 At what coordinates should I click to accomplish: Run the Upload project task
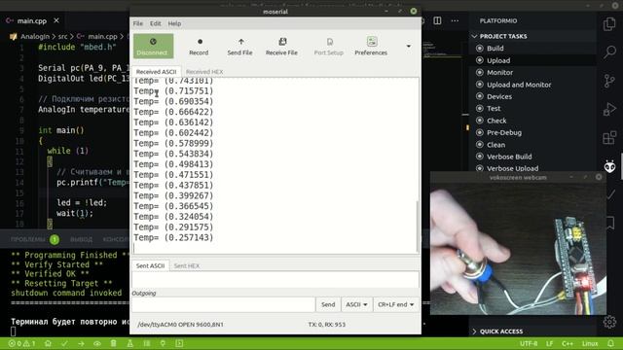pos(498,60)
